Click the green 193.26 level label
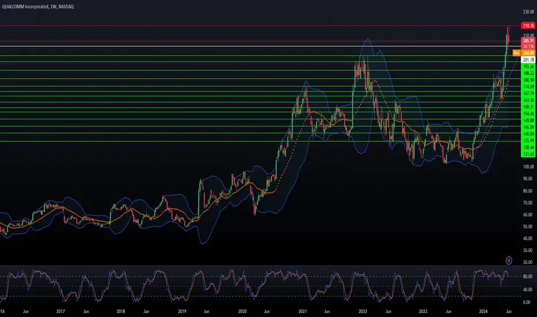The width and height of the screenshot is (537, 317). (528, 66)
